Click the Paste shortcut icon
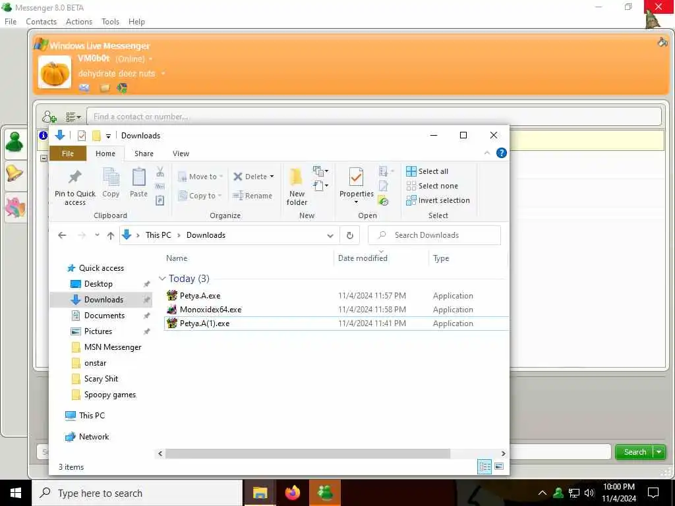This screenshot has width=675, height=506. click(x=160, y=200)
